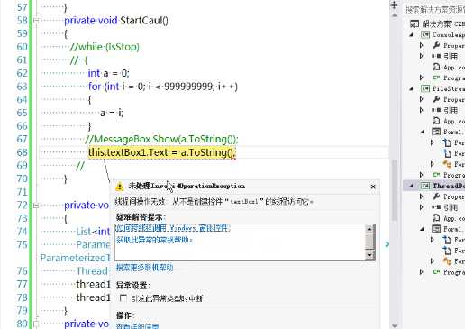The image size is (465, 329).
Task: Expand Properties under the FileStrea project
Action: (422, 99)
